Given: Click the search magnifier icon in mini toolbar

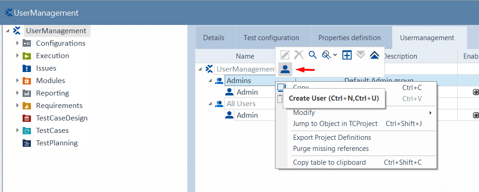Looking at the screenshot, I should tap(312, 55).
